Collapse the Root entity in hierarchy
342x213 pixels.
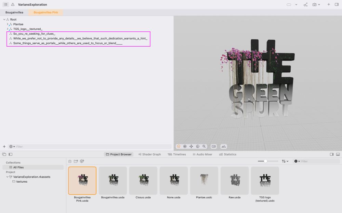coord(4,19)
